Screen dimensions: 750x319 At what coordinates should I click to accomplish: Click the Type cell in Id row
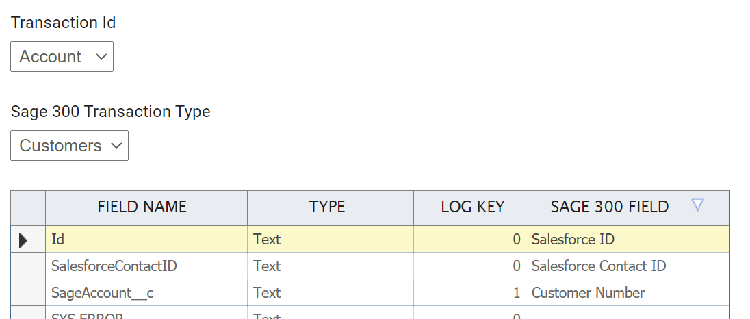[x=330, y=240]
